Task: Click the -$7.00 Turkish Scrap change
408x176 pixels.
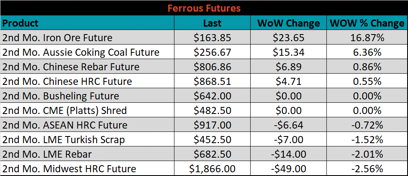Action: [289, 139]
